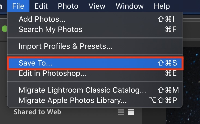Open the Edit menu
Screen dimensions: 200x124
click(41, 6)
